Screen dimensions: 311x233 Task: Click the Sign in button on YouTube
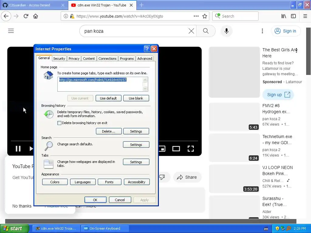(x=285, y=31)
